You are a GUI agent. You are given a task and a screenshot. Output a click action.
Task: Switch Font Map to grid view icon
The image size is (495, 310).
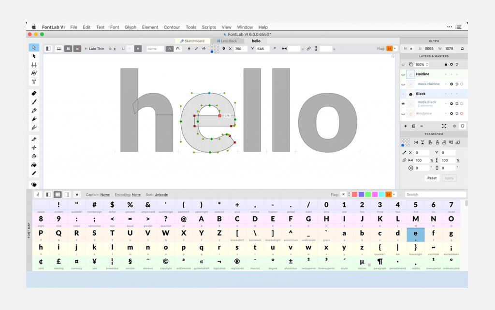tap(58, 195)
